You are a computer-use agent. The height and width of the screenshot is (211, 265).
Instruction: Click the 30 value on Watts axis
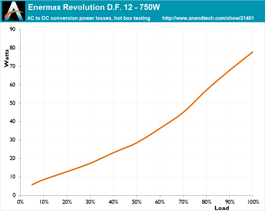[13, 140]
